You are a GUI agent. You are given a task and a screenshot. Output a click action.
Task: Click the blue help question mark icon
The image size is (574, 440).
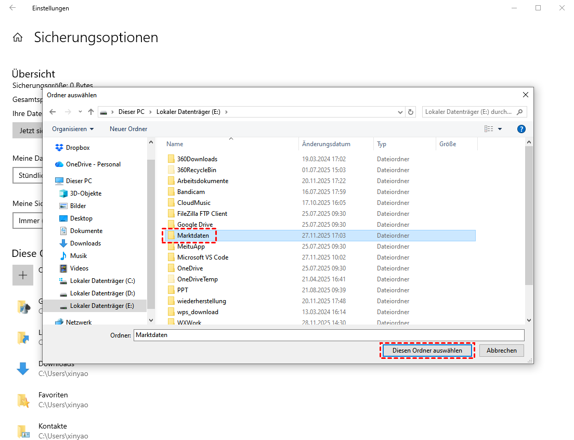coord(521,129)
